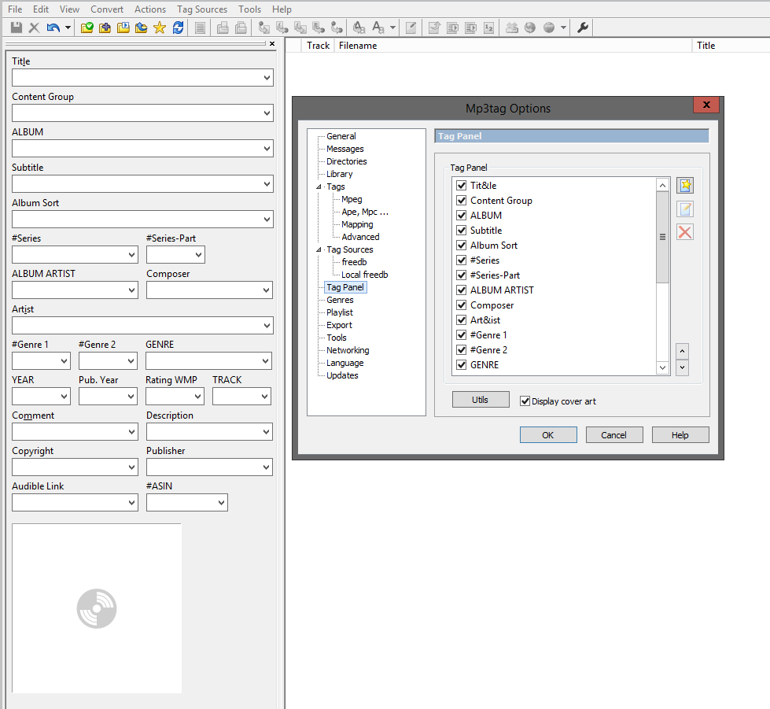
Task: Uncheck the Tit&le field checkbox
Action: coord(461,185)
